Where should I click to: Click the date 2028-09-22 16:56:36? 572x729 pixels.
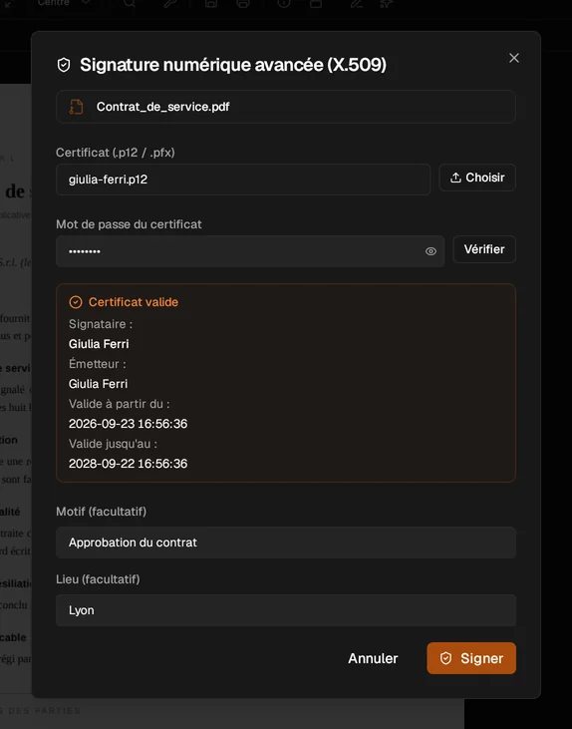click(129, 464)
